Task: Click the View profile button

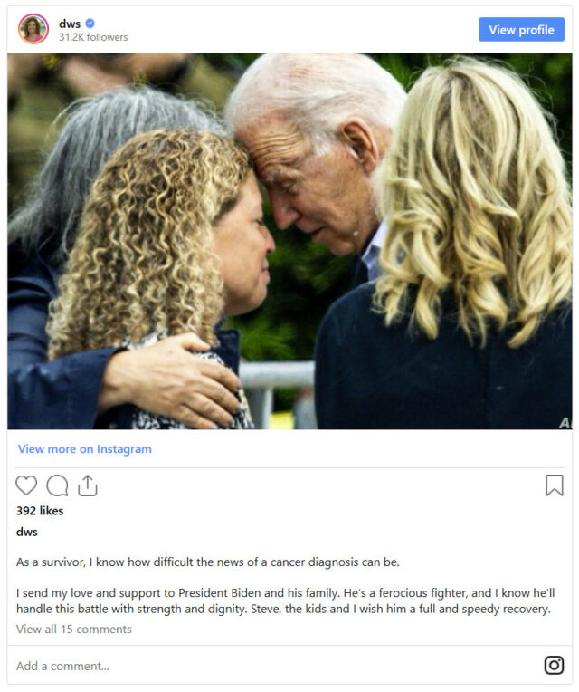Action: [x=521, y=30]
